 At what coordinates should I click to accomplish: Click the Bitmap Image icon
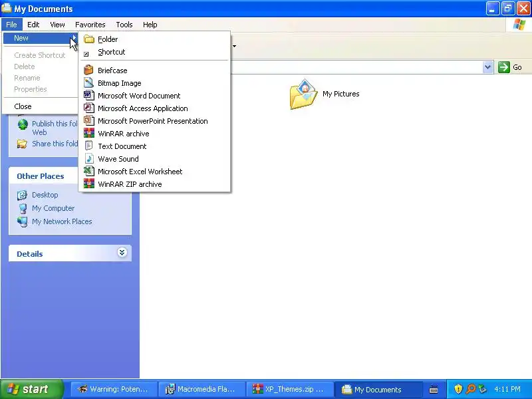(x=88, y=82)
